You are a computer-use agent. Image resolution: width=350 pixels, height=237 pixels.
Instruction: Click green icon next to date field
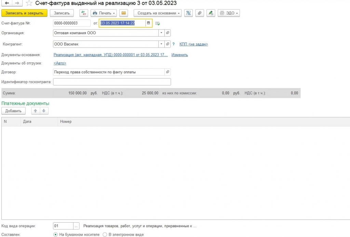[x=158, y=23]
